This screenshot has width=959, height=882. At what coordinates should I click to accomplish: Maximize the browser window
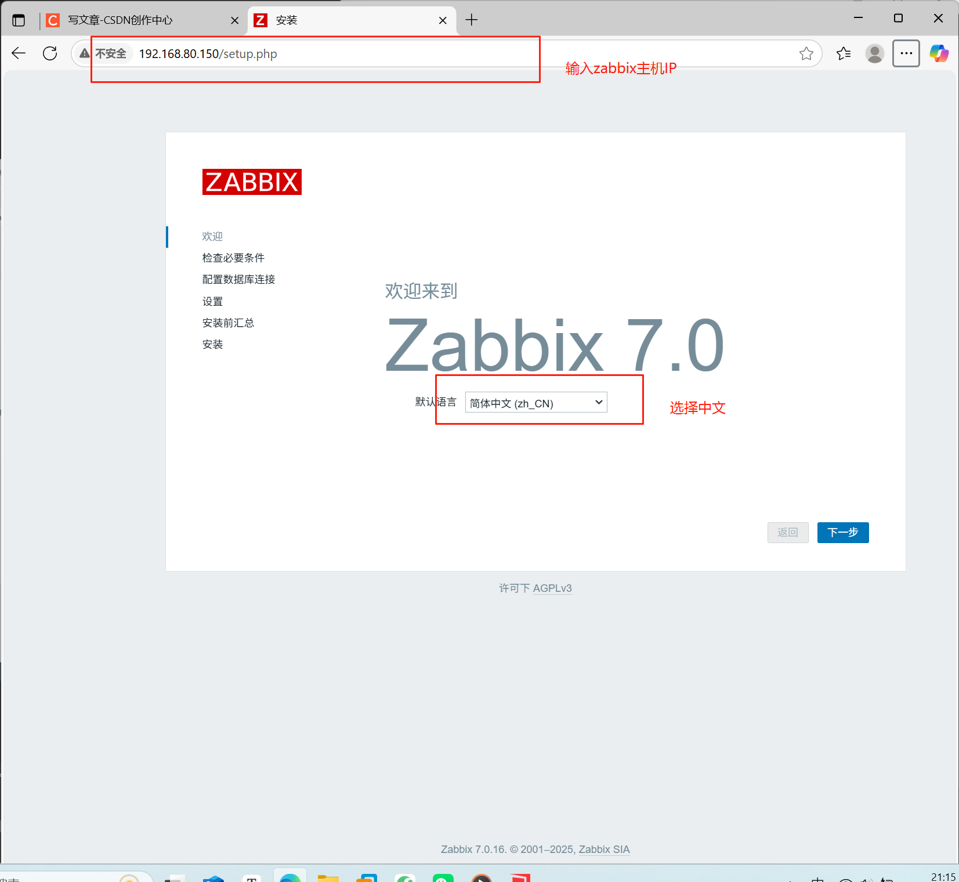(898, 18)
